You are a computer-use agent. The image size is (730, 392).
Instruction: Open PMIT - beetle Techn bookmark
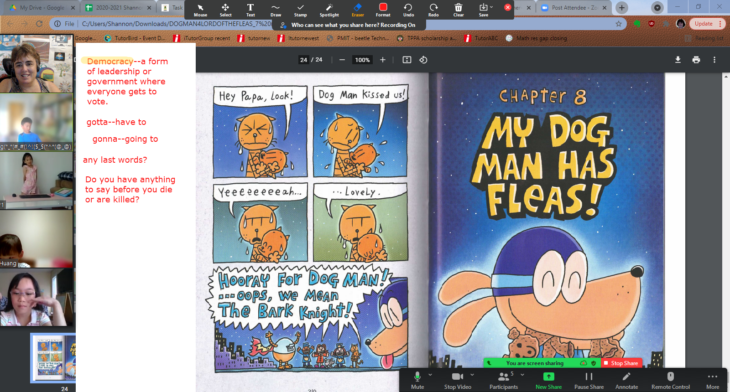tap(358, 38)
